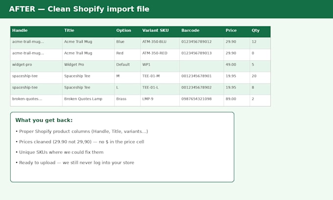Select the Variant SKU column header
Screen dimensions: 333x200
pos(160,32)
